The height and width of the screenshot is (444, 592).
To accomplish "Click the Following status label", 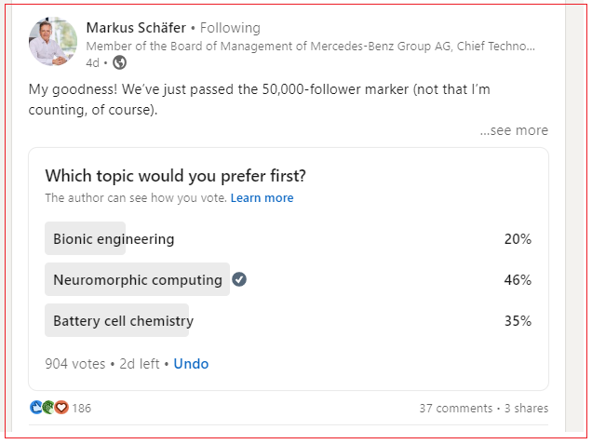I will [x=231, y=28].
